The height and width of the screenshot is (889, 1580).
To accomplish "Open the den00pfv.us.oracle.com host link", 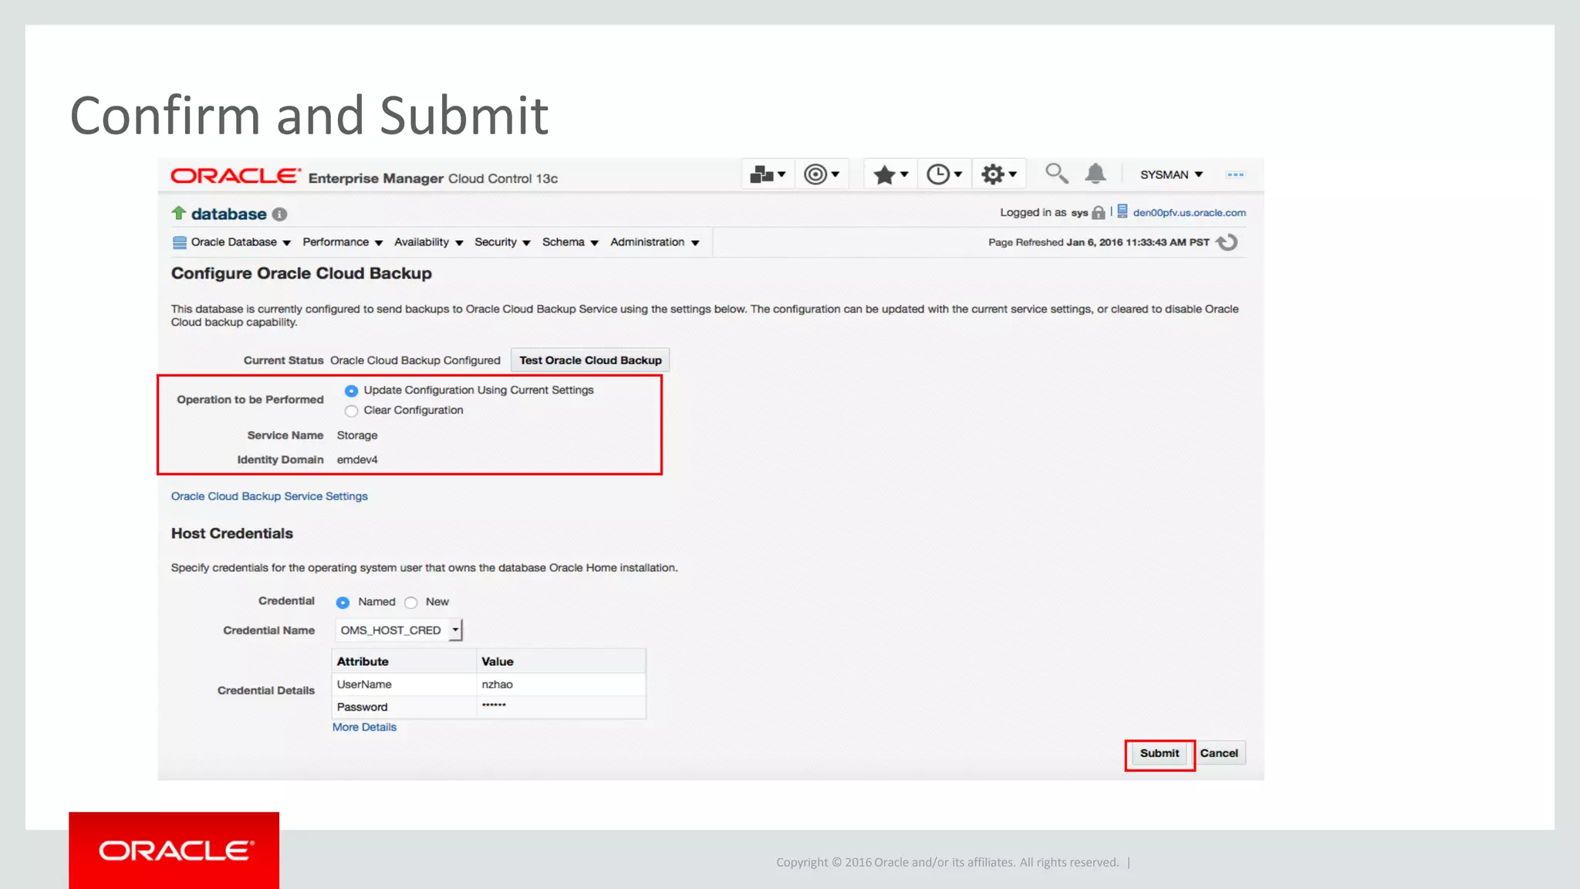I will 1189,213.
